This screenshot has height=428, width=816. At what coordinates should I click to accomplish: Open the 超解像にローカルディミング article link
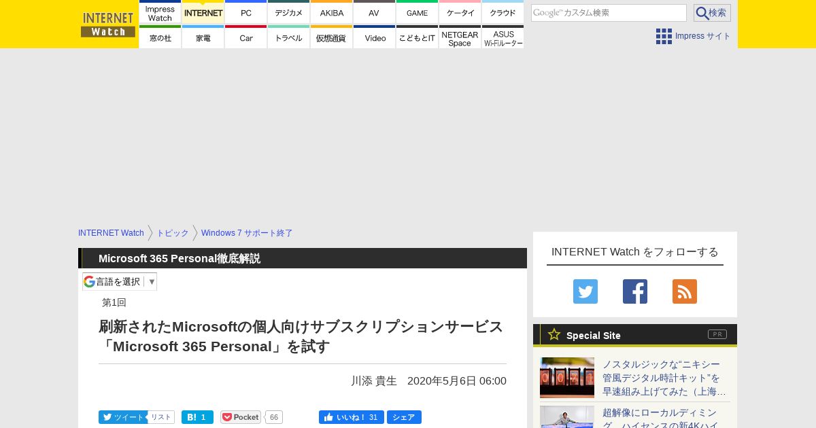pyautogui.click(x=660, y=417)
